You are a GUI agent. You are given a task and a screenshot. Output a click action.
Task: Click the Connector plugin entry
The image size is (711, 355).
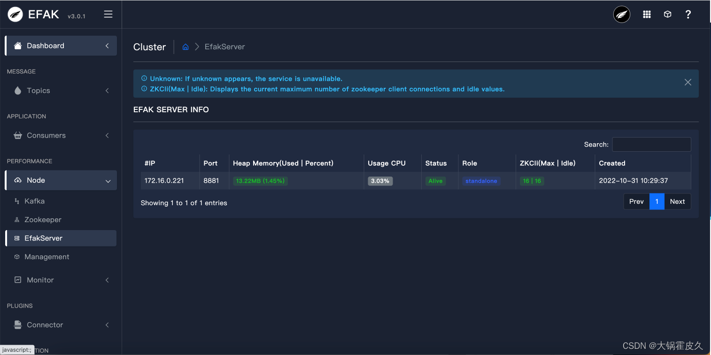(44, 324)
